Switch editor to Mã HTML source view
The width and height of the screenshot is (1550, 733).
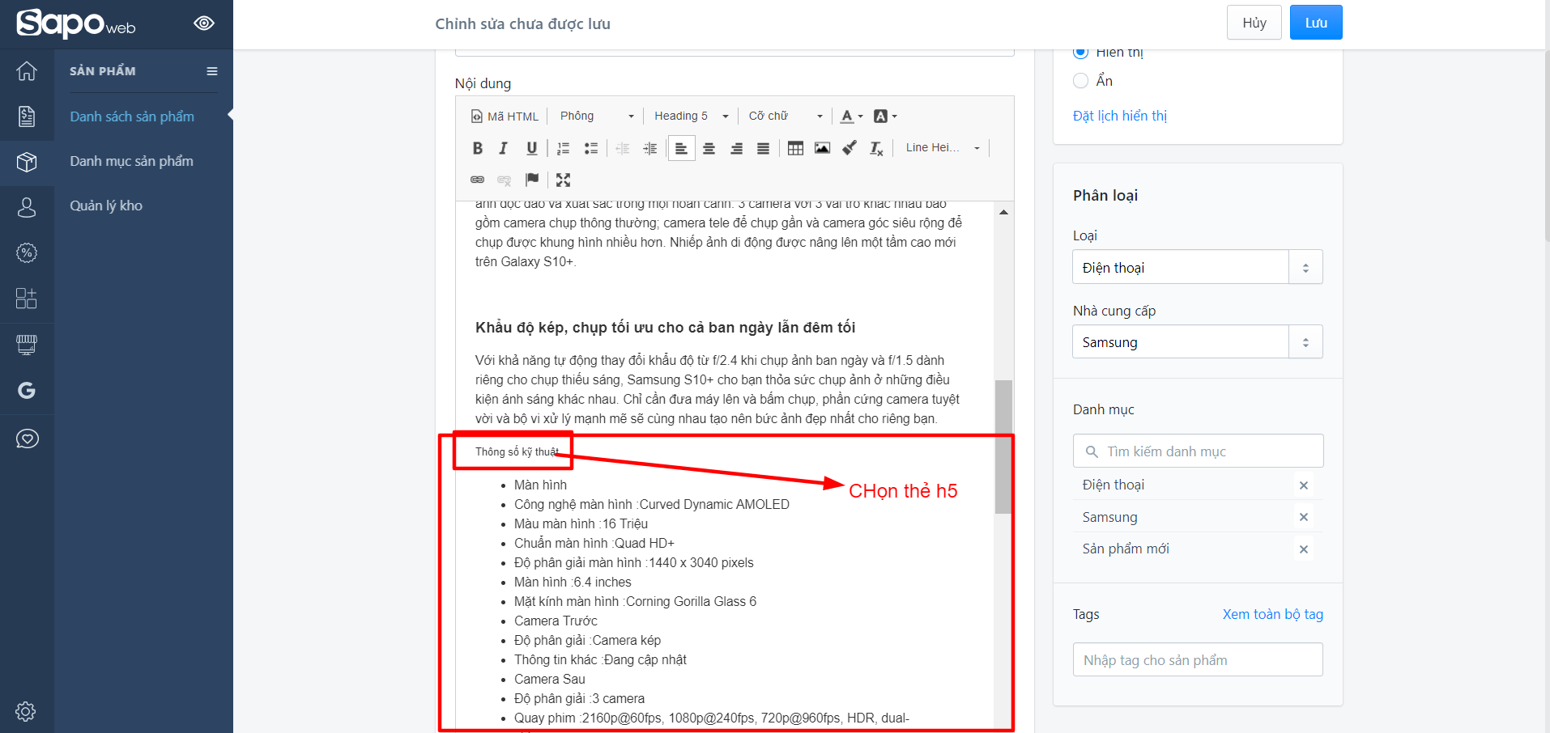[x=505, y=117]
